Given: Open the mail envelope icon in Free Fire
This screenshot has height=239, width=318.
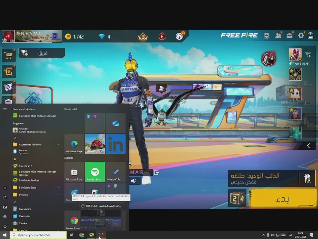Looking at the screenshot, I should (290, 36).
